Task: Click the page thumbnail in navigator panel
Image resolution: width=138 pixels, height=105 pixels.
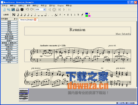Action: [x=24, y=95]
